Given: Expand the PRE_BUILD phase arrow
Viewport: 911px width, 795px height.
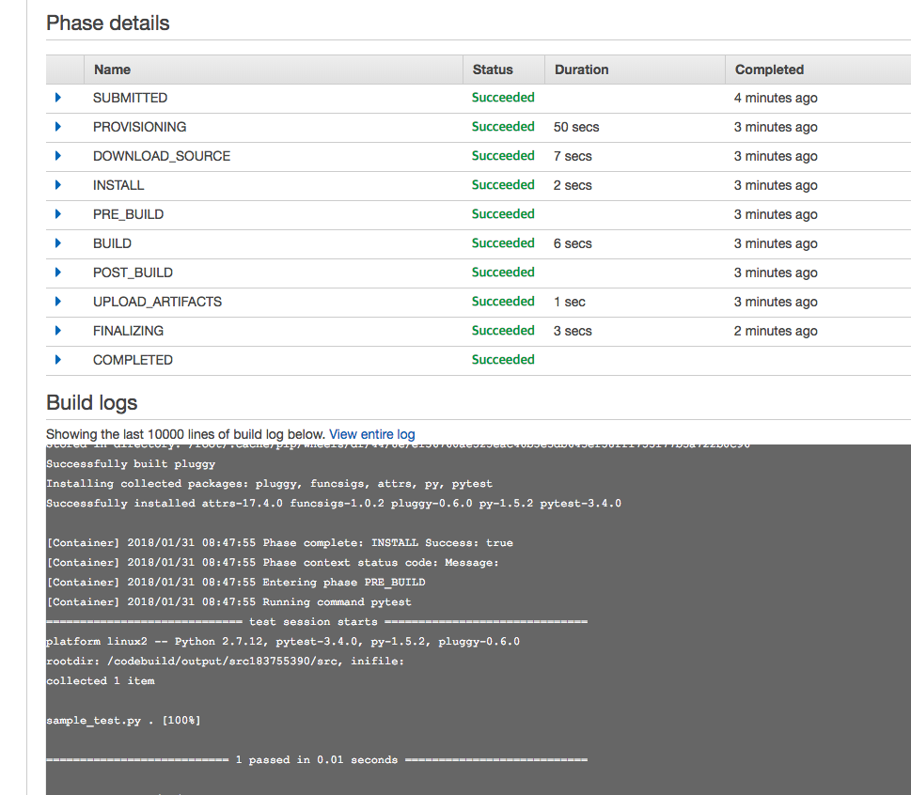Looking at the screenshot, I should coord(58,214).
